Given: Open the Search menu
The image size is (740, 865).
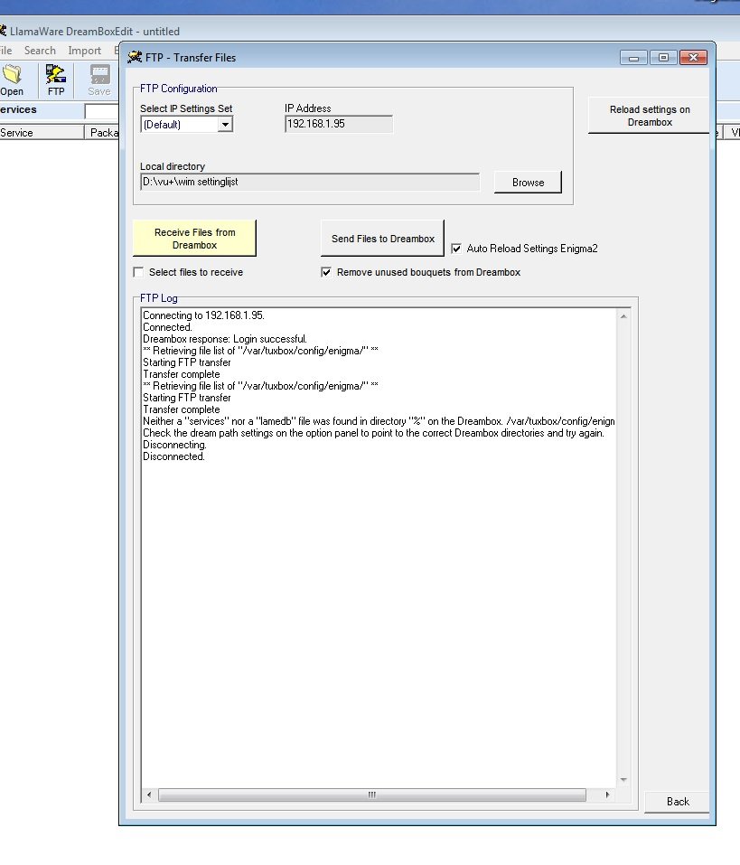Looking at the screenshot, I should (x=40, y=51).
